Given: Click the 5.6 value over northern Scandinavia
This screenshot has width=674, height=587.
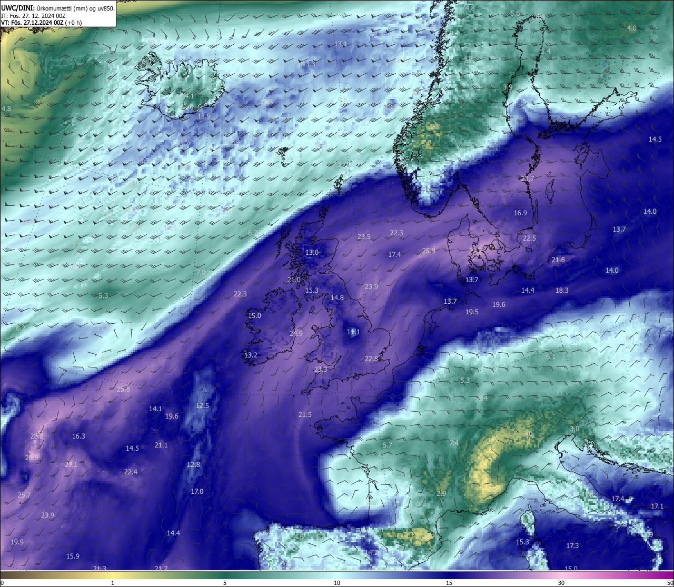Looking at the screenshot, I should click(515, 13).
